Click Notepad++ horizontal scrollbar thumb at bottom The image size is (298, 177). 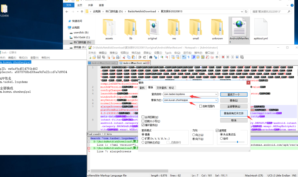(x=129, y=171)
